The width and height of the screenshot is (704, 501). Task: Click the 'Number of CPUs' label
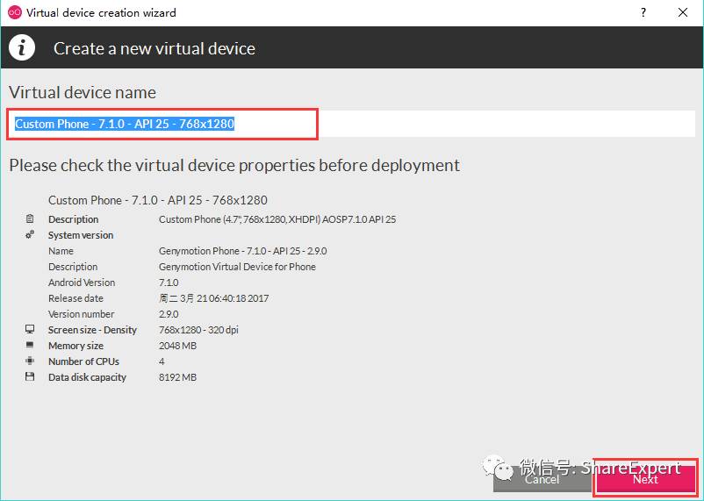(84, 361)
